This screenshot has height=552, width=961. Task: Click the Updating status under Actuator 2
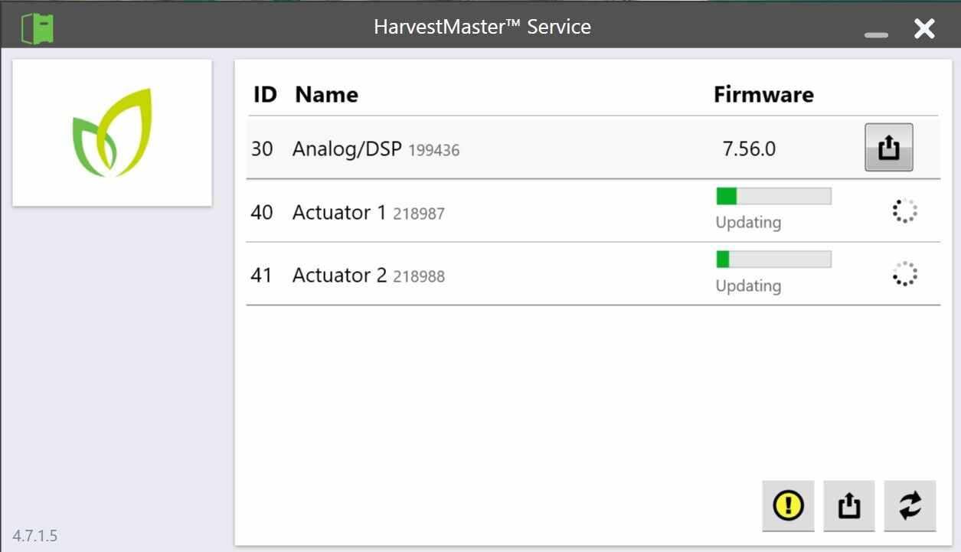(x=748, y=286)
